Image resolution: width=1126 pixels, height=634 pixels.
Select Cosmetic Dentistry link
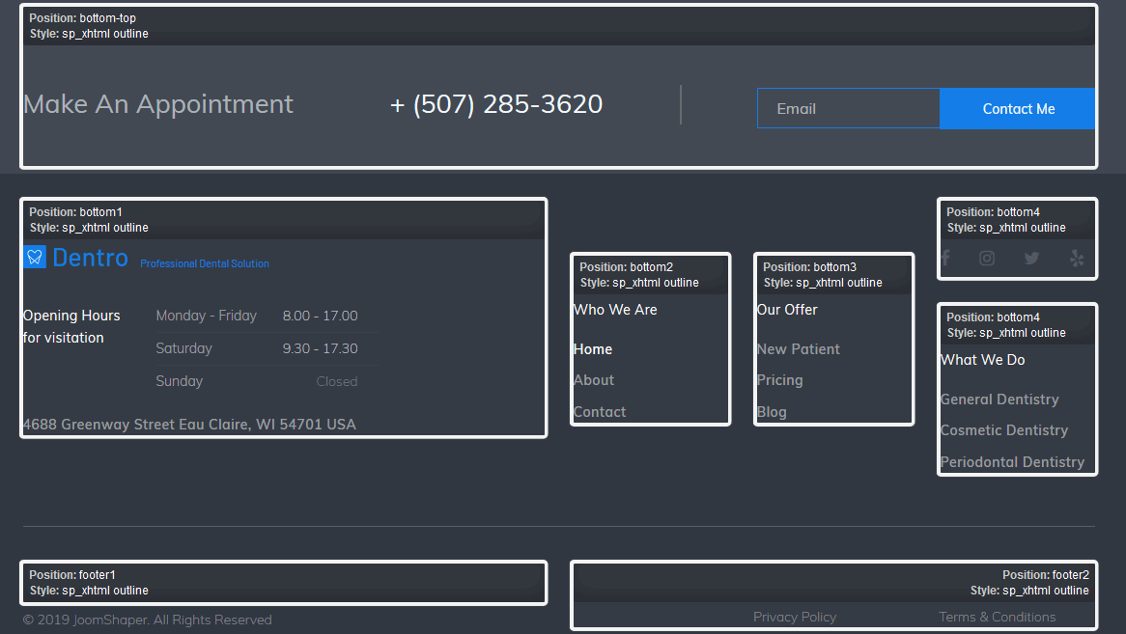point(1004,430)
